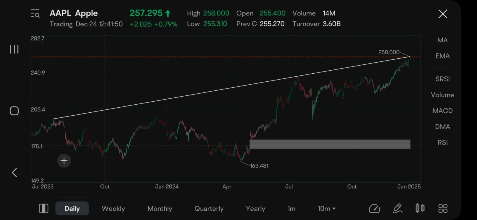Tap the price change +2.025 +0.79%
477x220 pixels.
(154, 24)
